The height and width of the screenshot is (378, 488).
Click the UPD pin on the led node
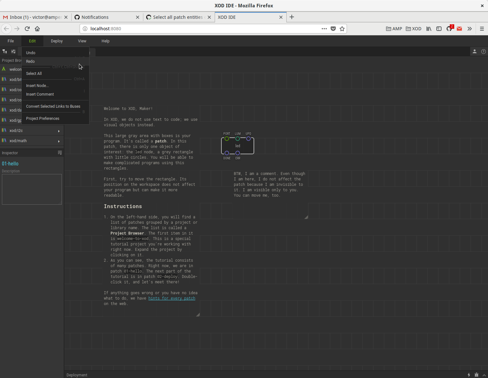coord(248,139)
